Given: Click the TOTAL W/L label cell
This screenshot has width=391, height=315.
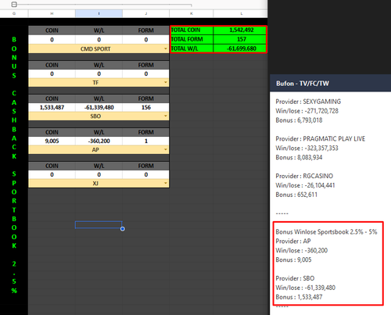Looking at the screenshot, I should 192,48.
